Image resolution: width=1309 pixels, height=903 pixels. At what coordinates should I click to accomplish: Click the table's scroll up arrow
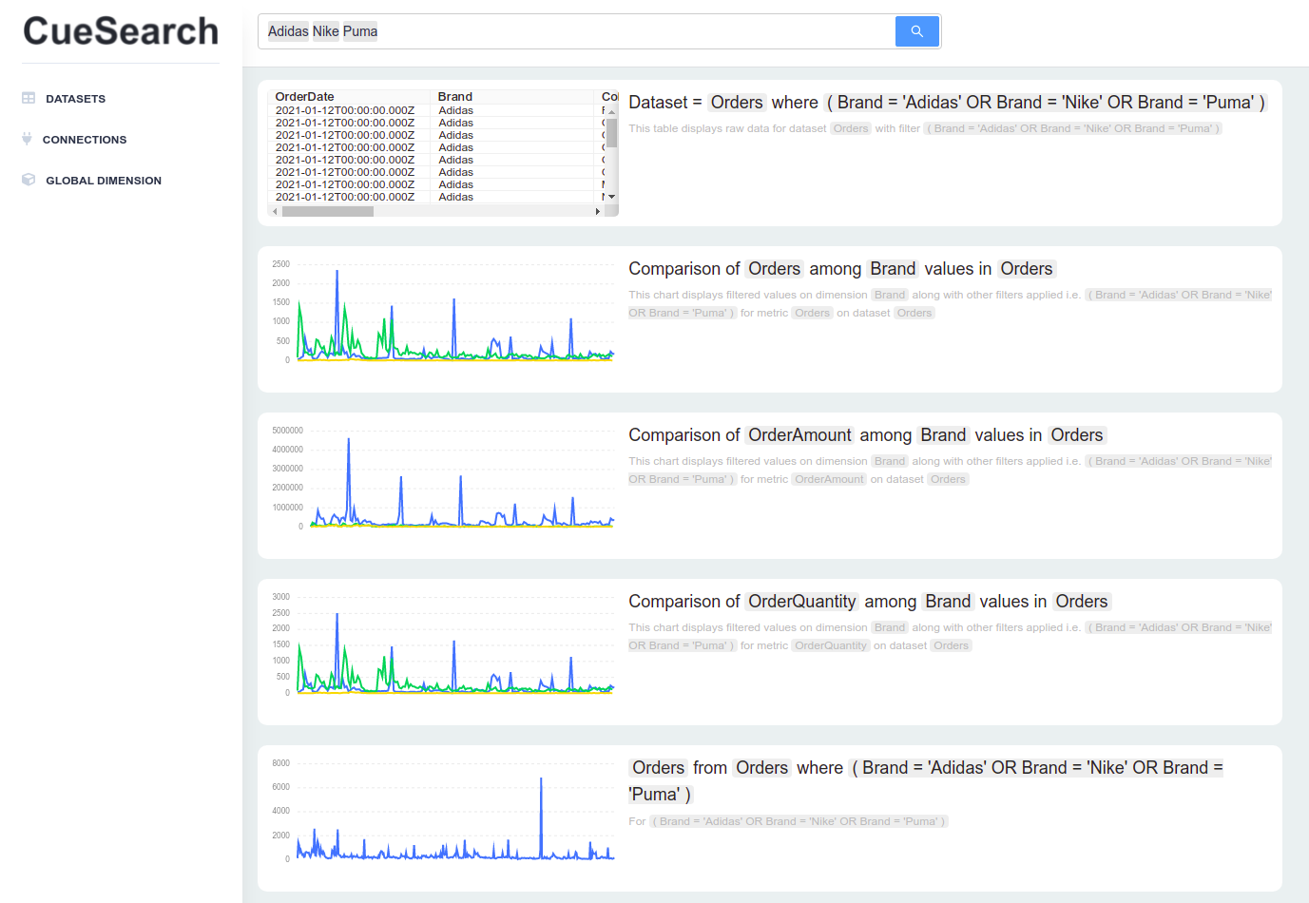612,112
